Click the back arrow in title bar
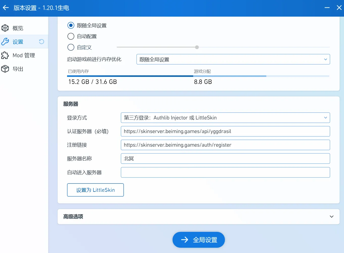Image resolution: width=344 pixels, height=253 pixels. [6, 8]
